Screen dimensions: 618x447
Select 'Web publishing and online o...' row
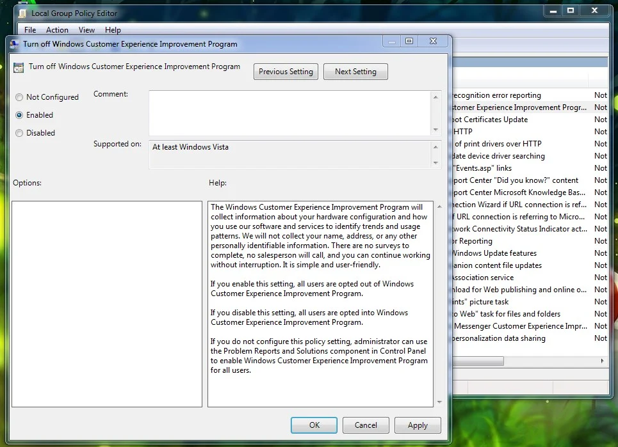click(530, 290)
